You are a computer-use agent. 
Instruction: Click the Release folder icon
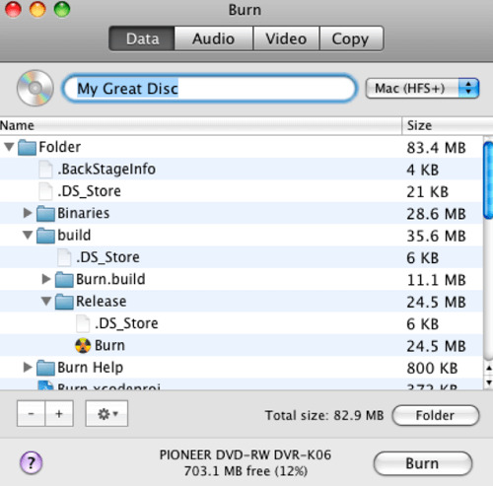[64, 302]
